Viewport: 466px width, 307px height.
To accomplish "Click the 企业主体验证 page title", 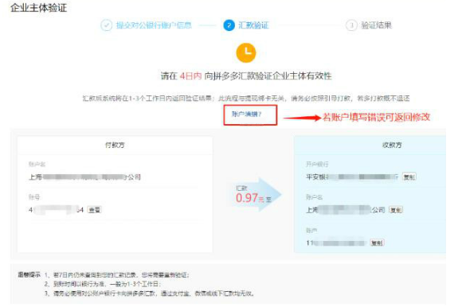I will (39, 8).
